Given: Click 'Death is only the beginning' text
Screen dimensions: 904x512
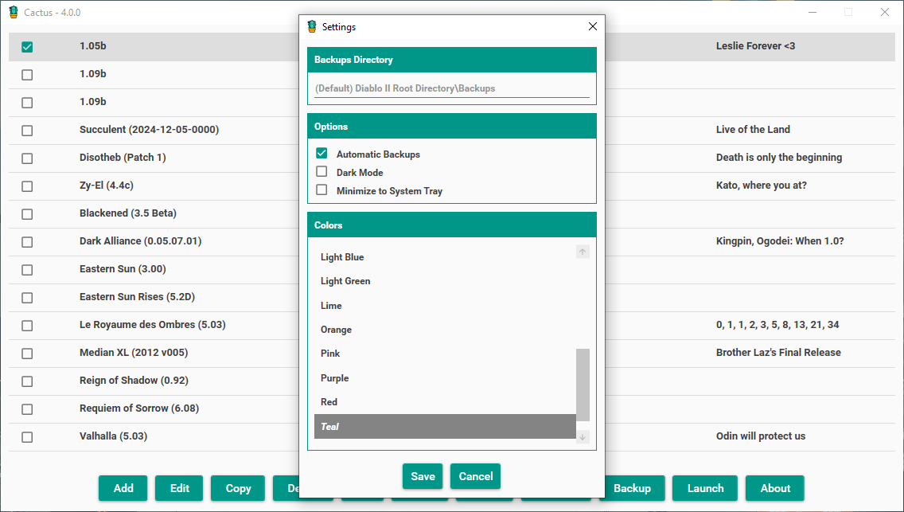Looking at the screenshot, I should (x=779, y=158).
